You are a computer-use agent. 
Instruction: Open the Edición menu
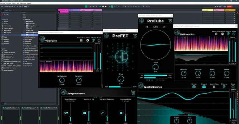tap(9, 3)
